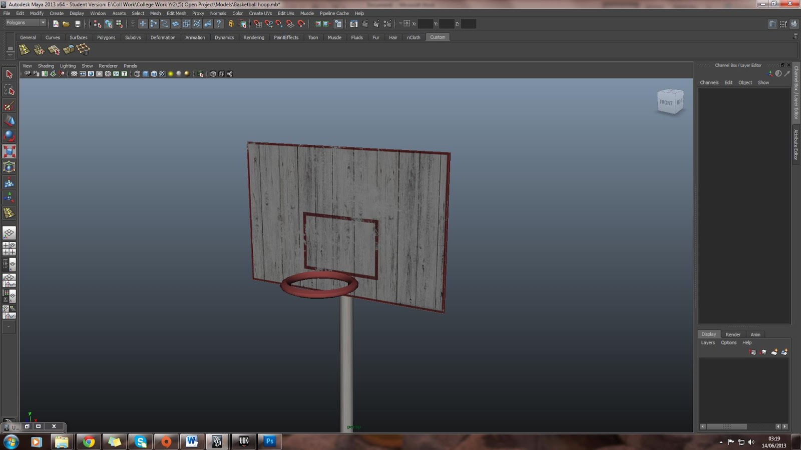801x450 pixels.
Task: Switch to the Rendering shelf tab
Action: (254, 37)
